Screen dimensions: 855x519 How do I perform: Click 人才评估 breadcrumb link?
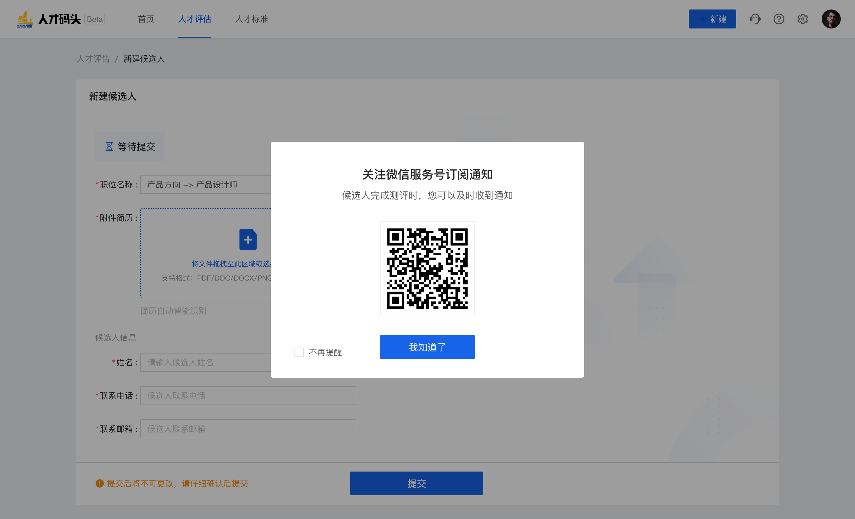tap(93, 59)
